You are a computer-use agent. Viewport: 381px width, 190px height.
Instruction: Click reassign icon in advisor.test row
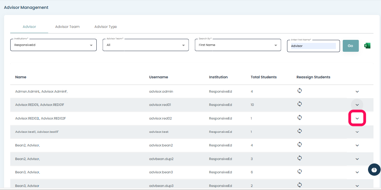[300, 131]
